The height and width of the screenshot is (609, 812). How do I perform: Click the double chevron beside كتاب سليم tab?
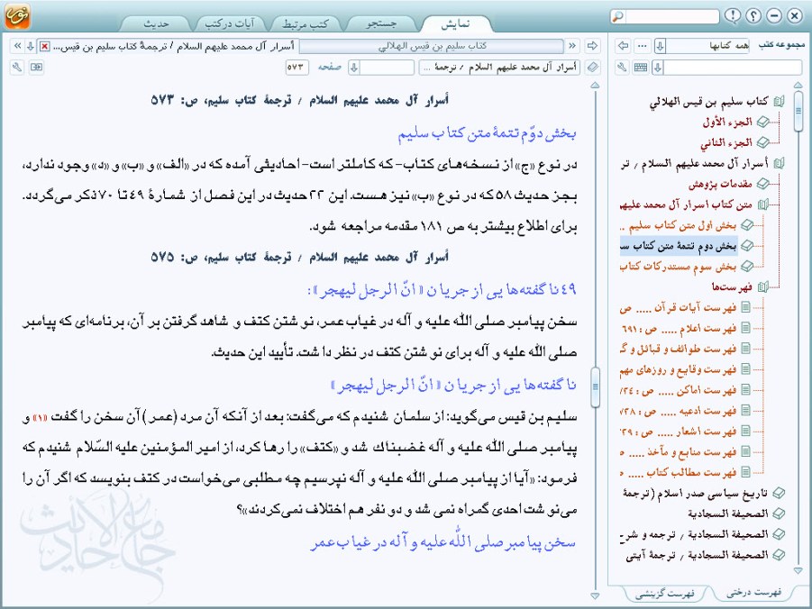[x=572, y=46]
